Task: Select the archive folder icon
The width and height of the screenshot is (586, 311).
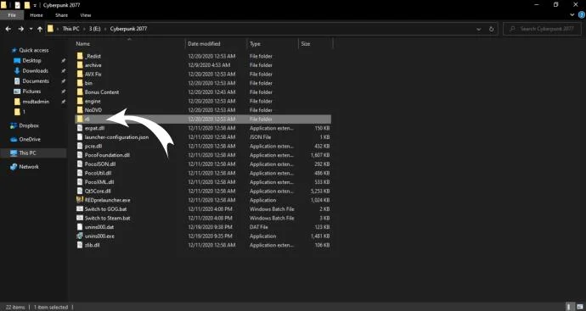Action: [80, 65]
